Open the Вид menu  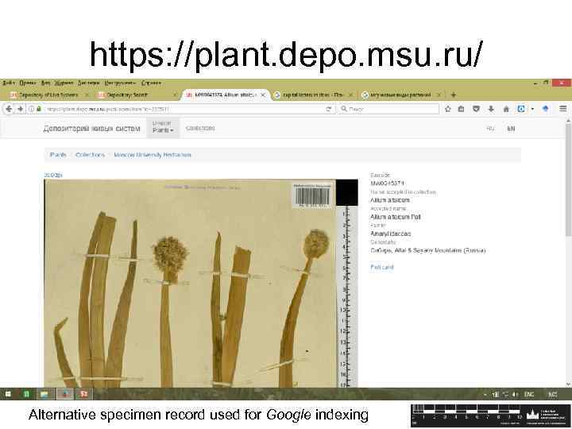coord(45,83)
